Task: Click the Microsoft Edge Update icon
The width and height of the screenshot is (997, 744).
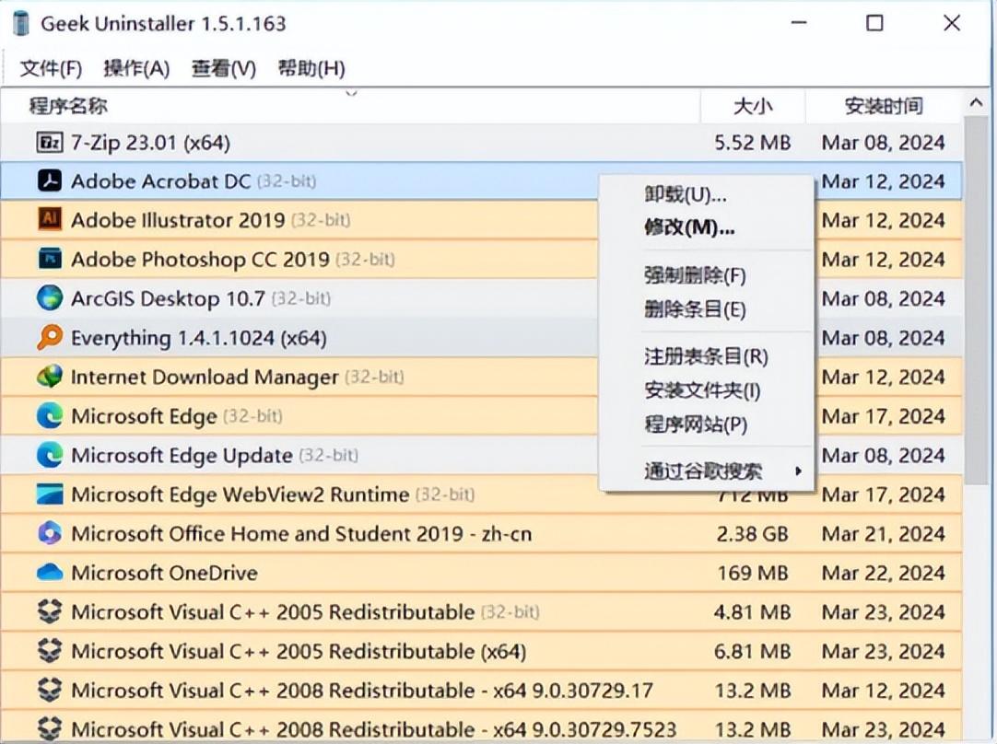Action: (x=50, y=455)
